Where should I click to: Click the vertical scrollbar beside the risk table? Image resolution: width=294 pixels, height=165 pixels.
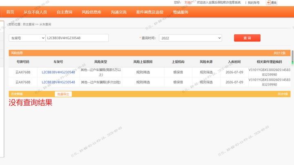click(x=292, y=57)
